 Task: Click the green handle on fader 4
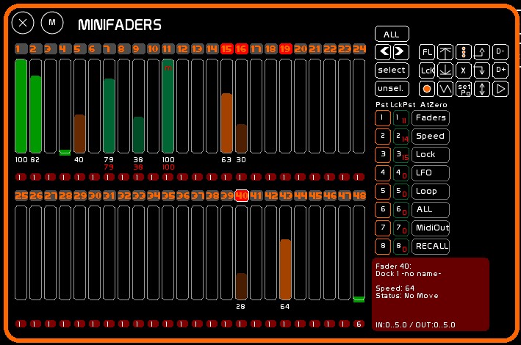65,153
